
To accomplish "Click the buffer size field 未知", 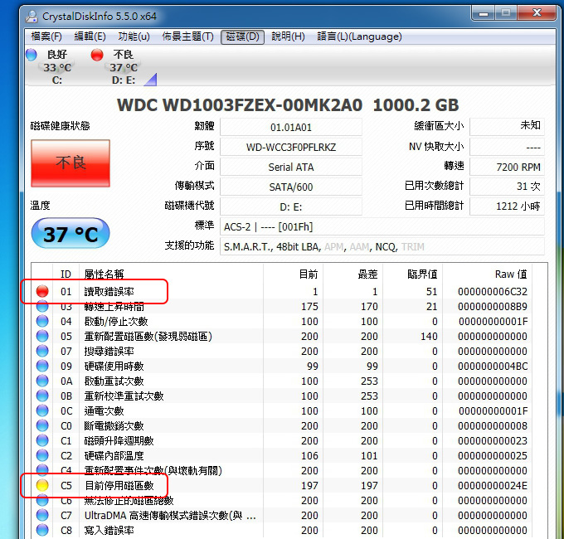I will [507, 126].
